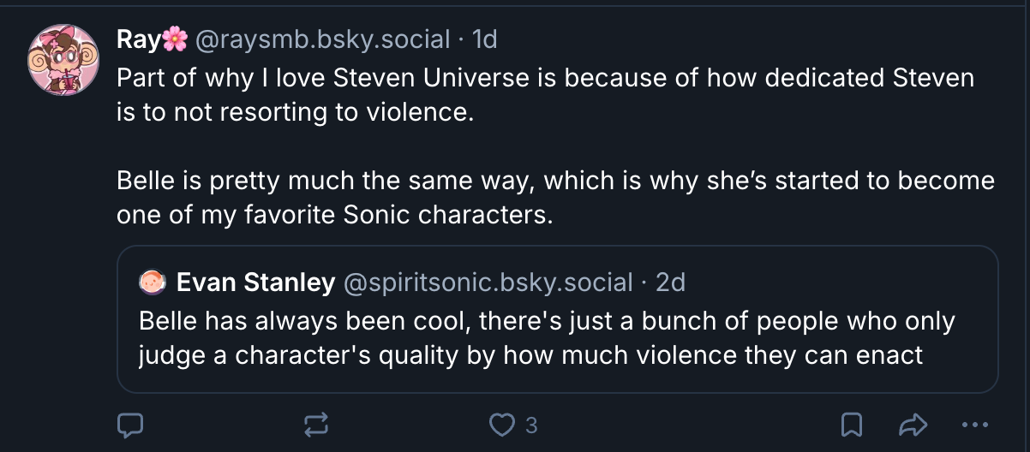Click the reply speech bubble icon
Viewport: 1030px width, 452px height.
(129, 424)
